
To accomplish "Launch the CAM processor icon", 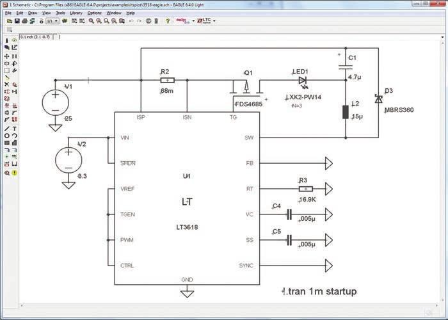I will point(32,21).
